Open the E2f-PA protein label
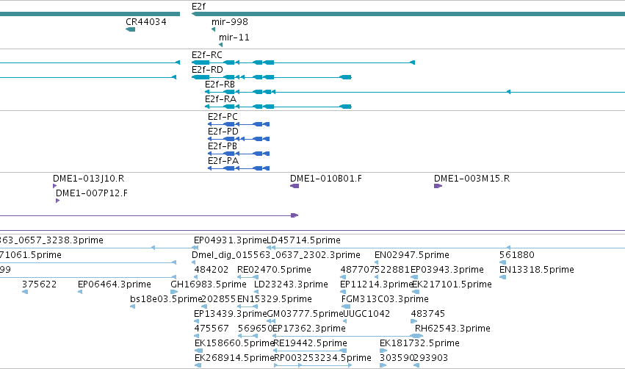This screenshot has height=369, width=625. [x=223, y=161]
